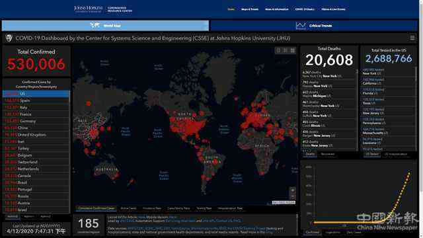Viewport: 423px width, 238px height.
Task: Click the map zoom in button
Action: pyautogui.click(x=292, y=190)
